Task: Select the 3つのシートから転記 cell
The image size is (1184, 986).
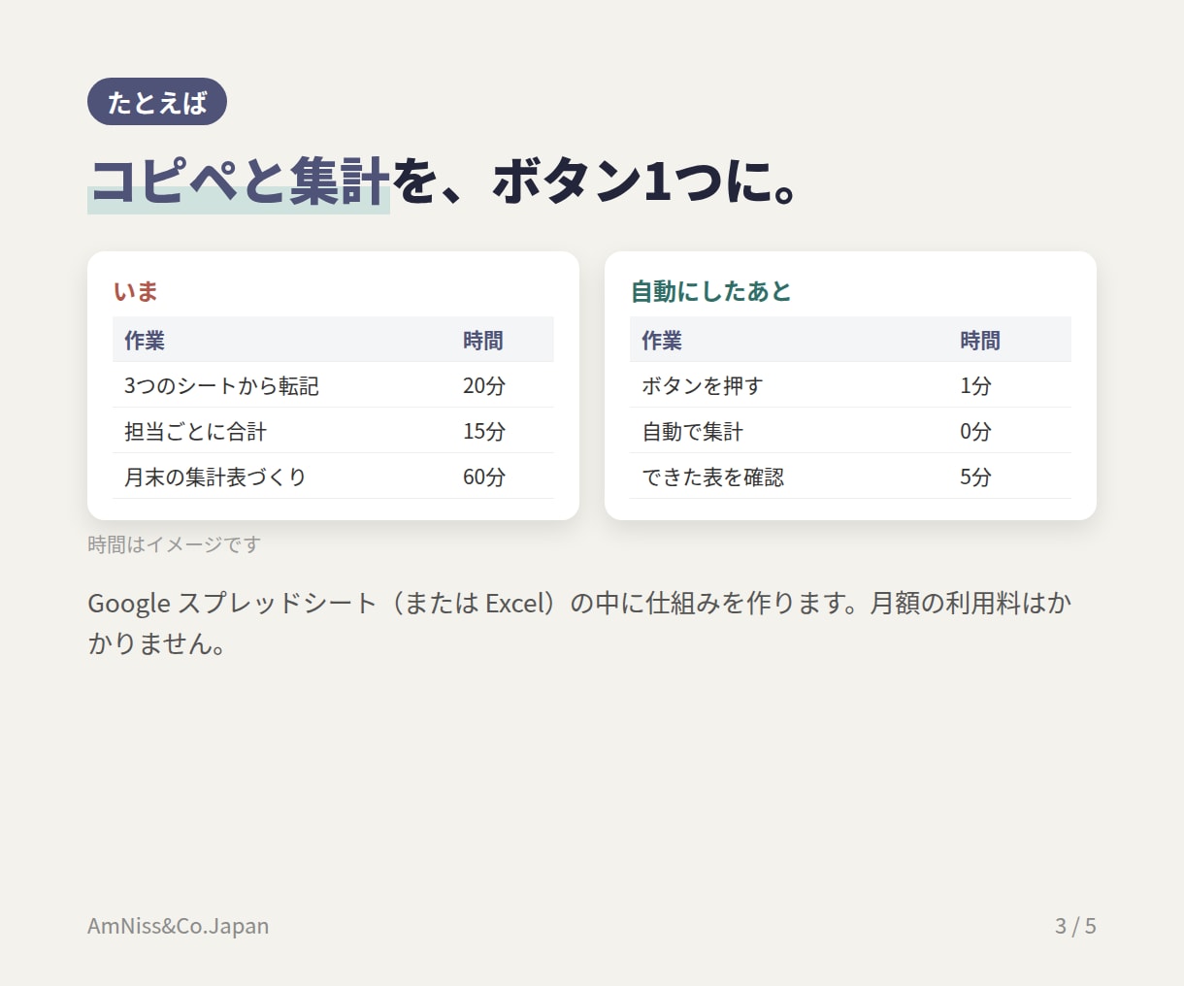Action: coord(281,385)
